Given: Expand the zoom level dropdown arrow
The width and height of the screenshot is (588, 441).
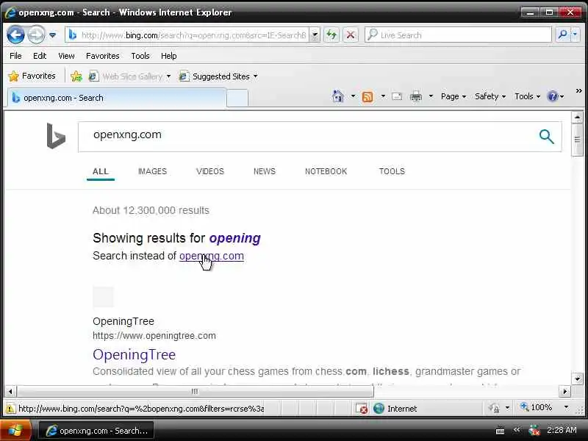Looking at the screenshot, I should pos(566,407).
